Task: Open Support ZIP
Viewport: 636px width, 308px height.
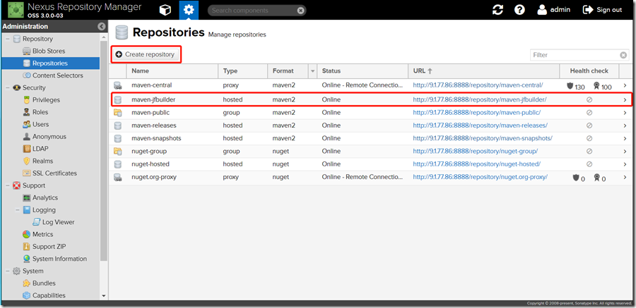Action: (x=49, y=247)
